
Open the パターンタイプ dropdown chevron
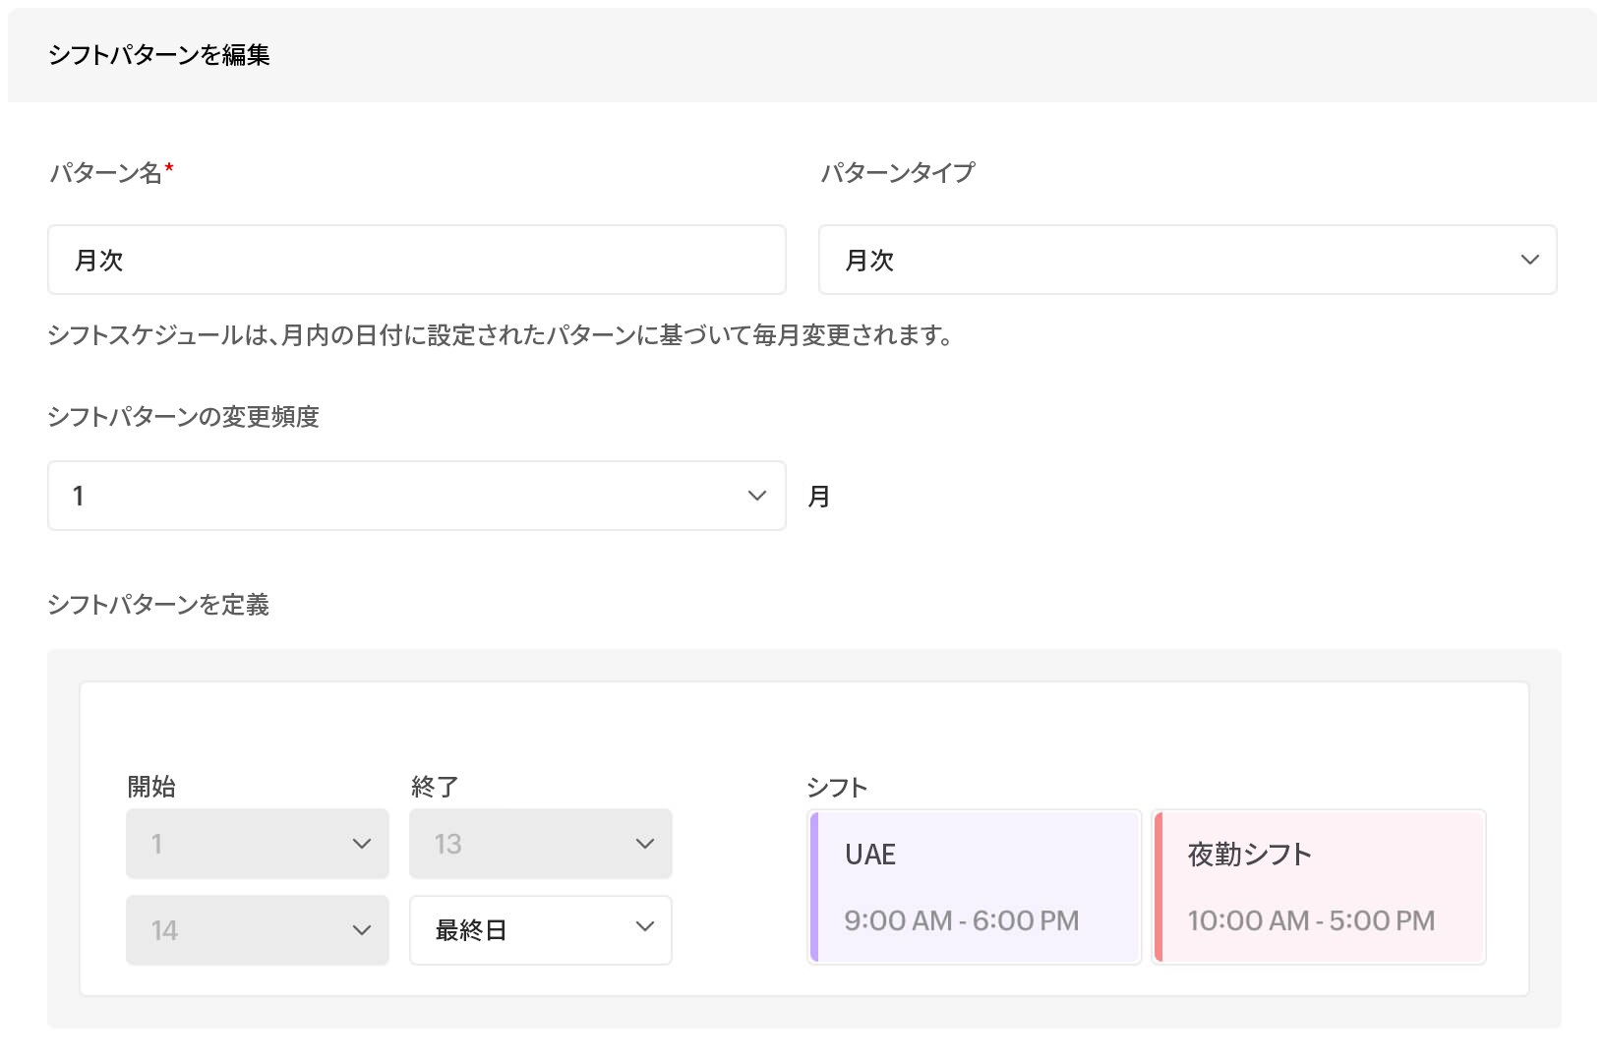(x=1530, y=260)
